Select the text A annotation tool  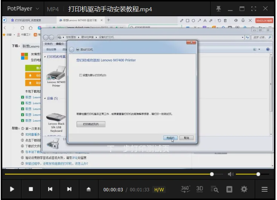tap(205, 20)
